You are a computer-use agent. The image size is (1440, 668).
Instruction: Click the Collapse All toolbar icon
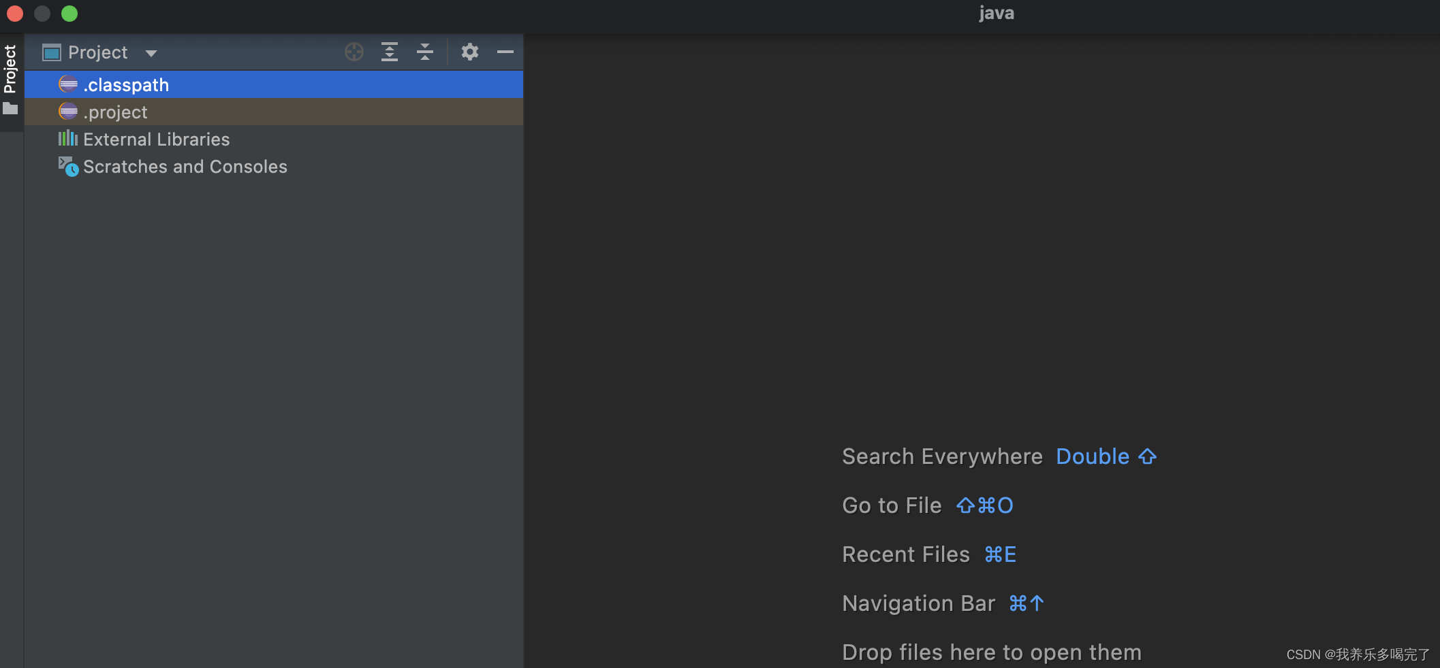pos(425,52)
